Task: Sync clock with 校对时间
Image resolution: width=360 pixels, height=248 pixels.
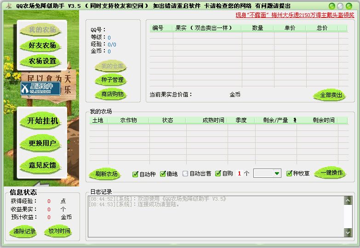Action: (x=58, y=231)
